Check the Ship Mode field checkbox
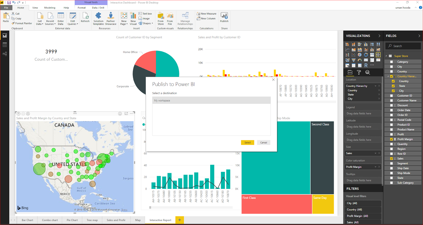423x225 pixels. pyautogui.click(x=392, y=173)
